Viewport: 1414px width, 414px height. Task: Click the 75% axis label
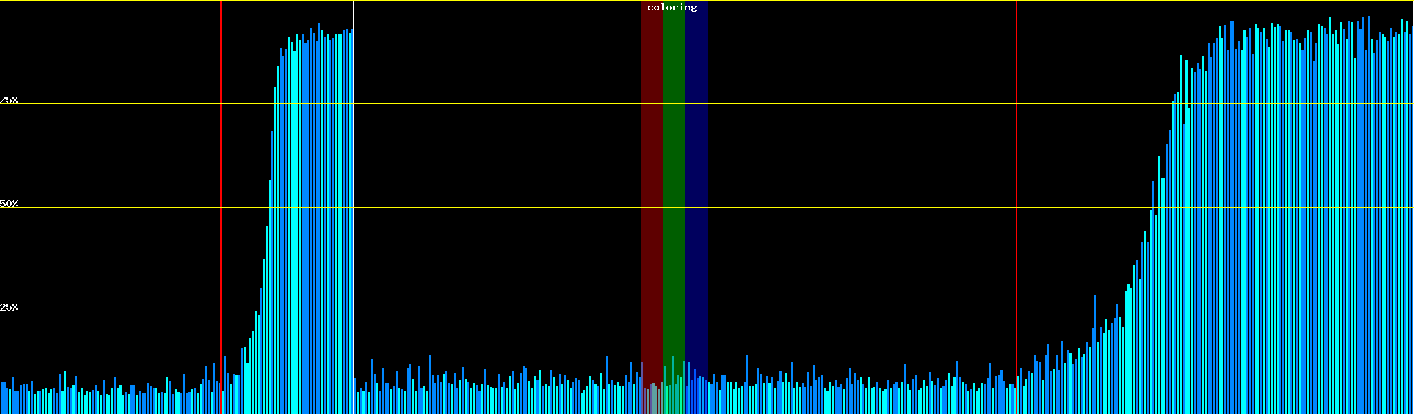tap(9, 100)
